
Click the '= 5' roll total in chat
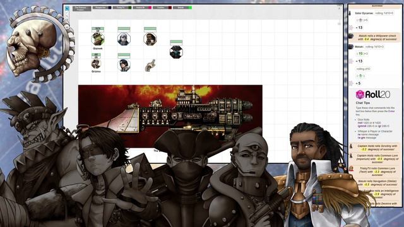tap(358, 83)
